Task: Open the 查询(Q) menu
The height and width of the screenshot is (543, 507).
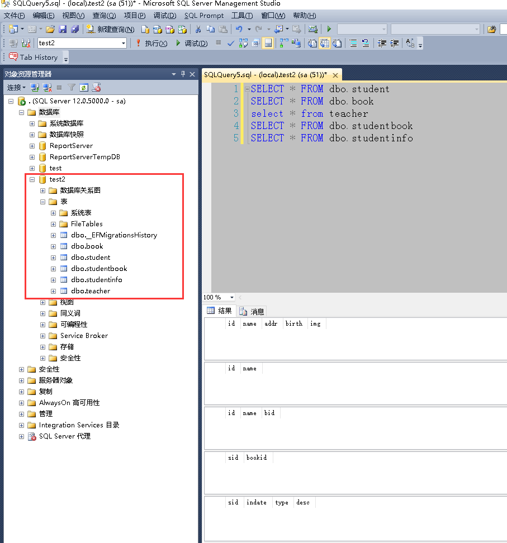Action: pyautogui.click(x=105, y=16)
